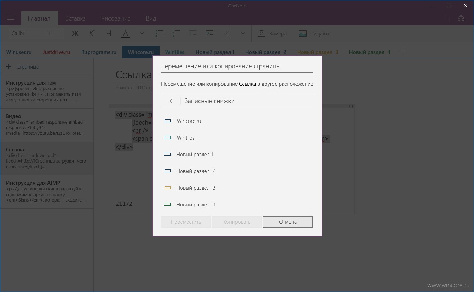Viewport: 474px width, 292px height.
Task: Click the undo arrow in title bar
Action: click(x=447, y=18)
